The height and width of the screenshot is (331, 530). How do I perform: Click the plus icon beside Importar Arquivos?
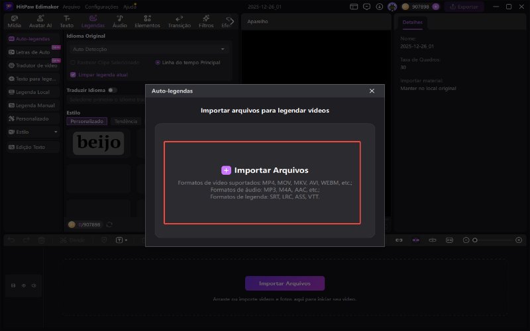[x=226, y=170]
